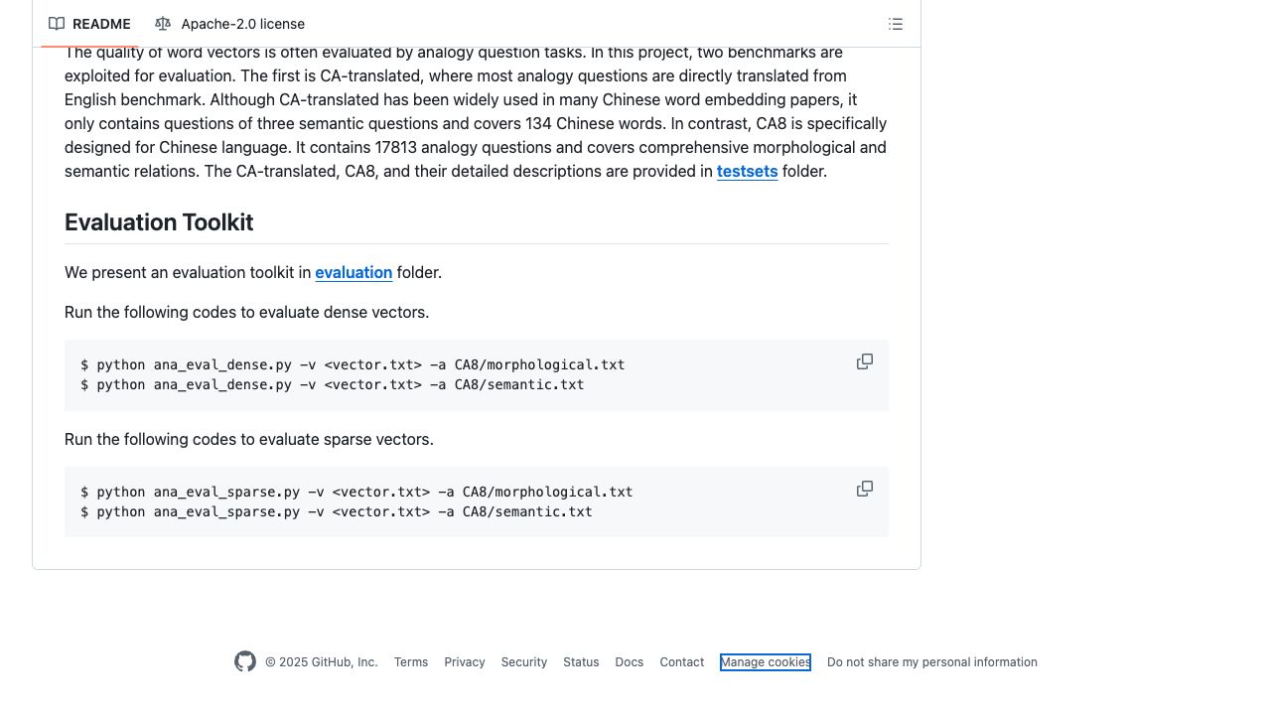Open the testsets folder link

[x=747, y=171]
